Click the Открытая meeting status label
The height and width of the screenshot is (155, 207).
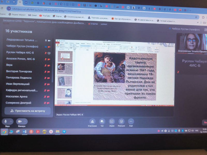(x=93, y=24)
